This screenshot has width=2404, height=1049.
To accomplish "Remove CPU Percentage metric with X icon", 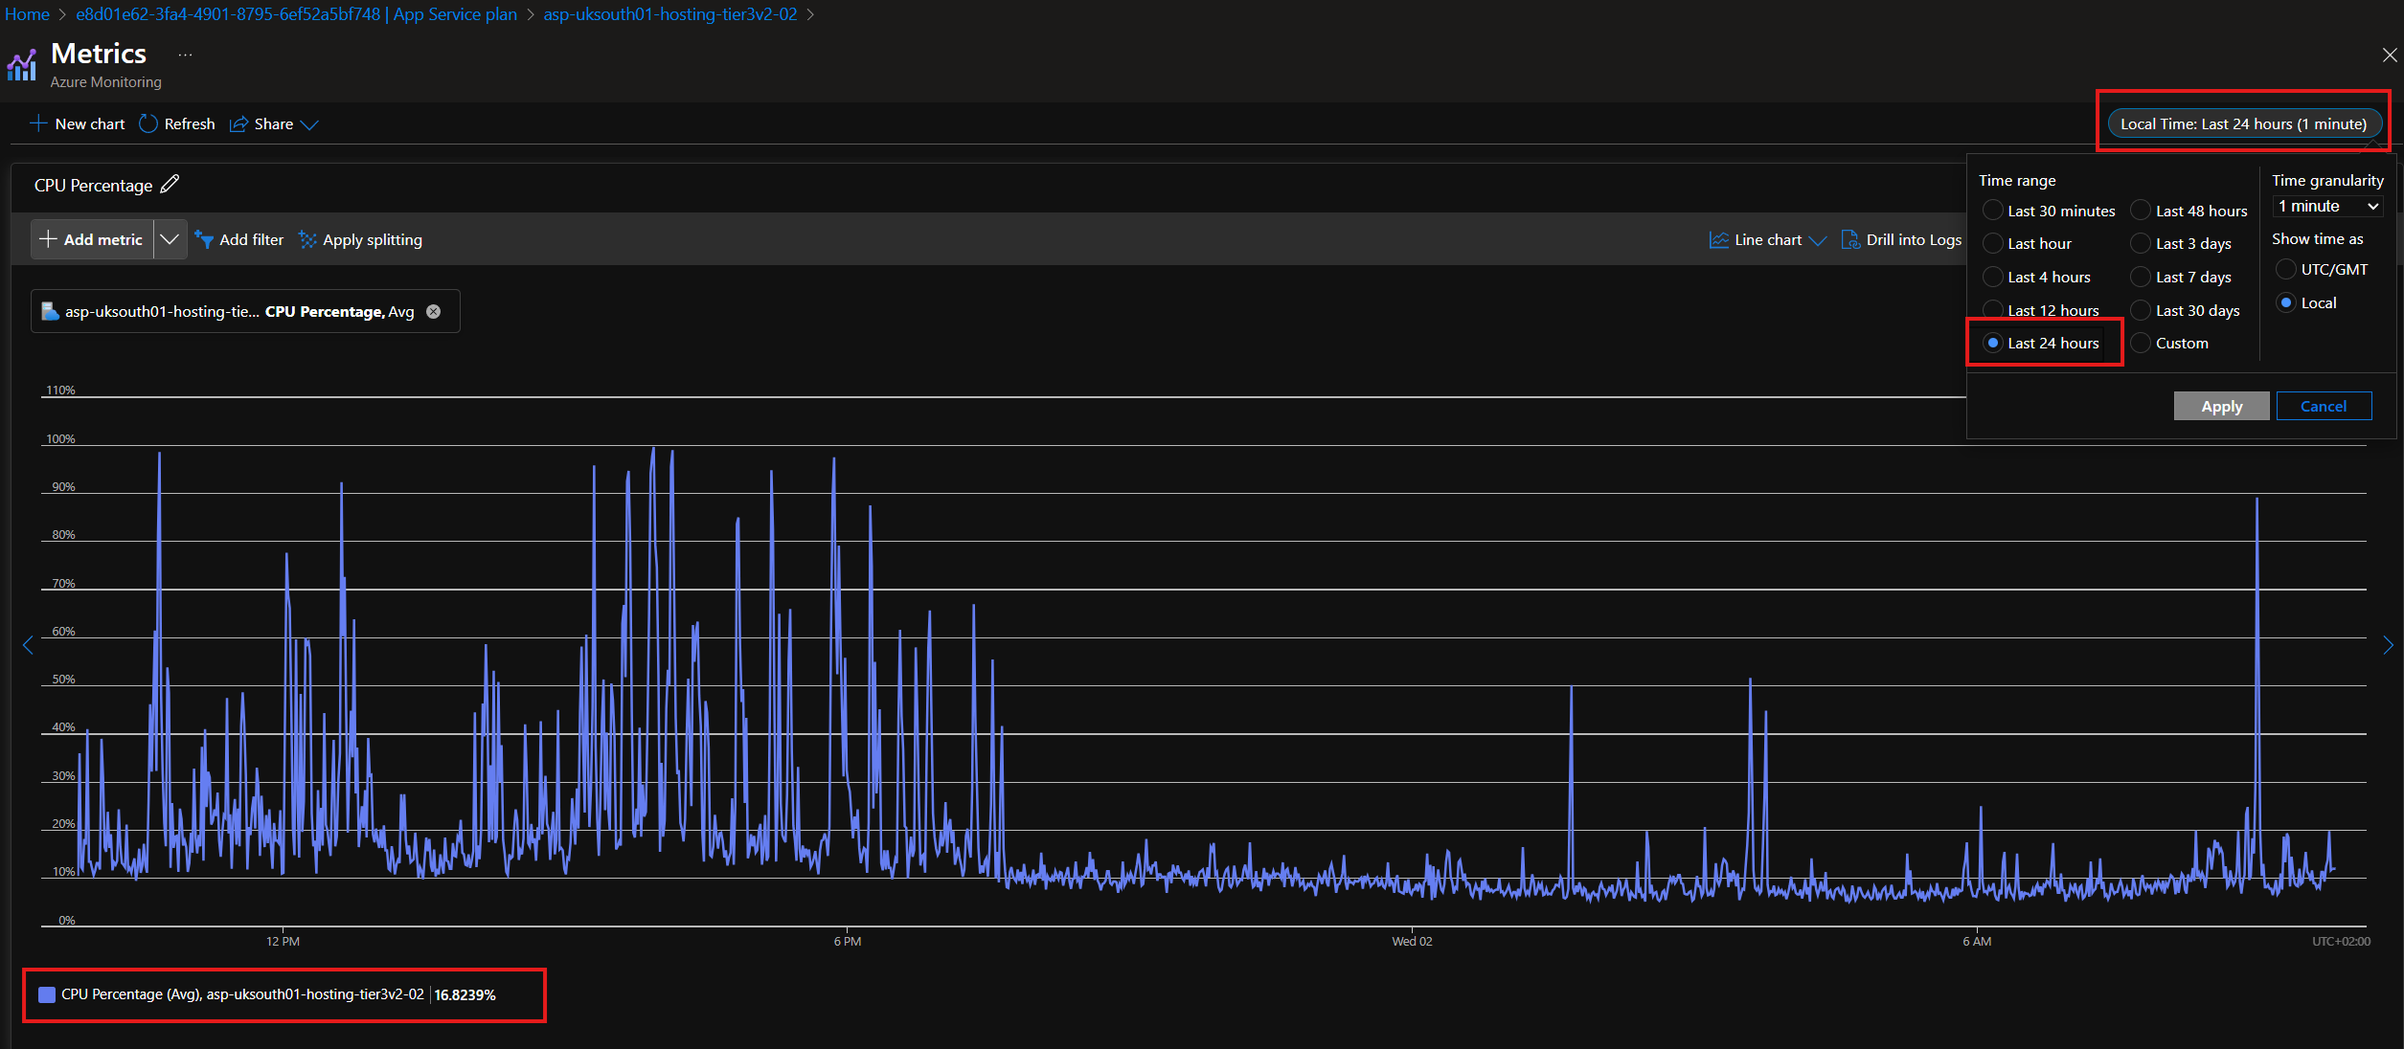I will coord(434,311).
